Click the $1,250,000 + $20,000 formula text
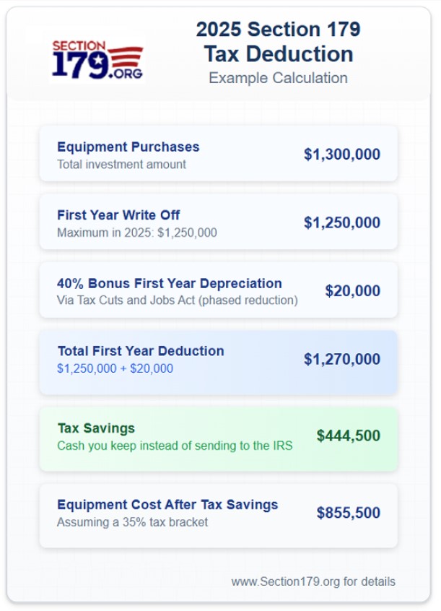This screenshot has height=611, width=441. point(115,368)
